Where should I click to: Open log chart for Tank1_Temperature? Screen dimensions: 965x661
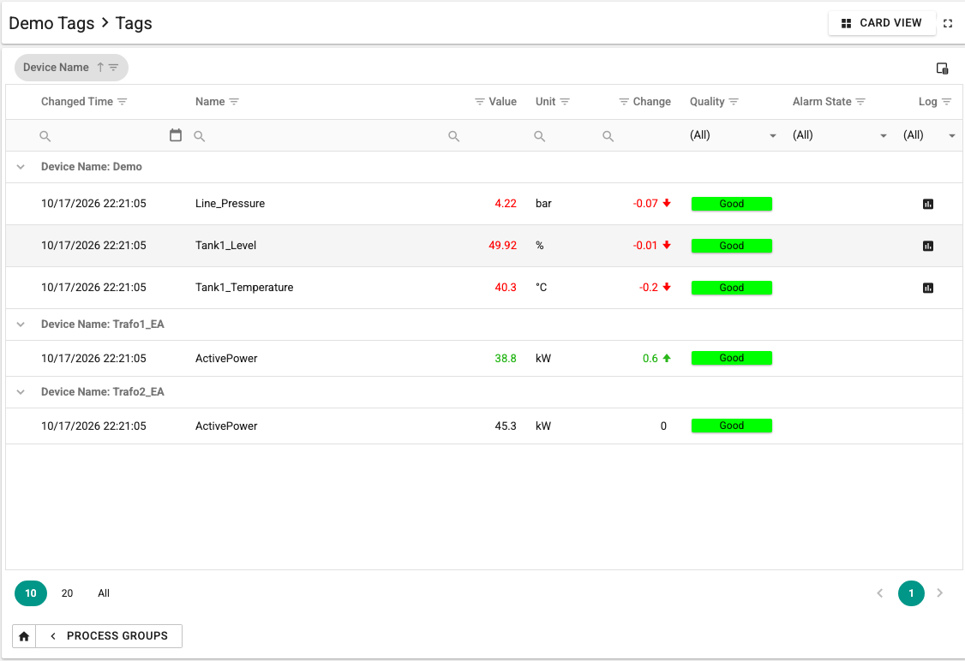(928, 288)
